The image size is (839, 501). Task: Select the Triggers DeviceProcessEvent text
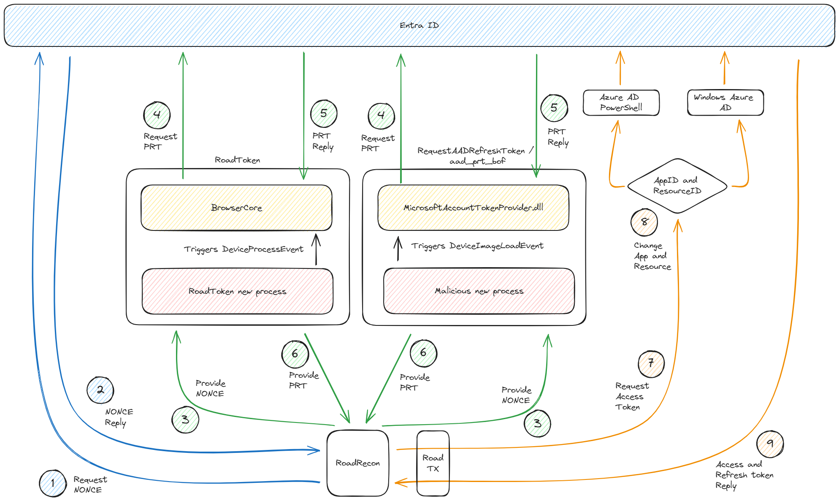pyautogui.click(x=244, y=249)
